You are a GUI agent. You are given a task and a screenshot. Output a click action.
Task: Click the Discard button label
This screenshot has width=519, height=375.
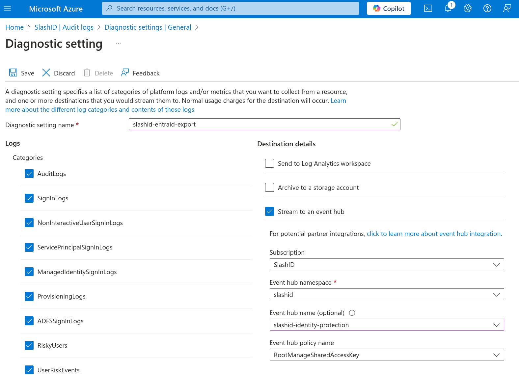pos(64,73)
